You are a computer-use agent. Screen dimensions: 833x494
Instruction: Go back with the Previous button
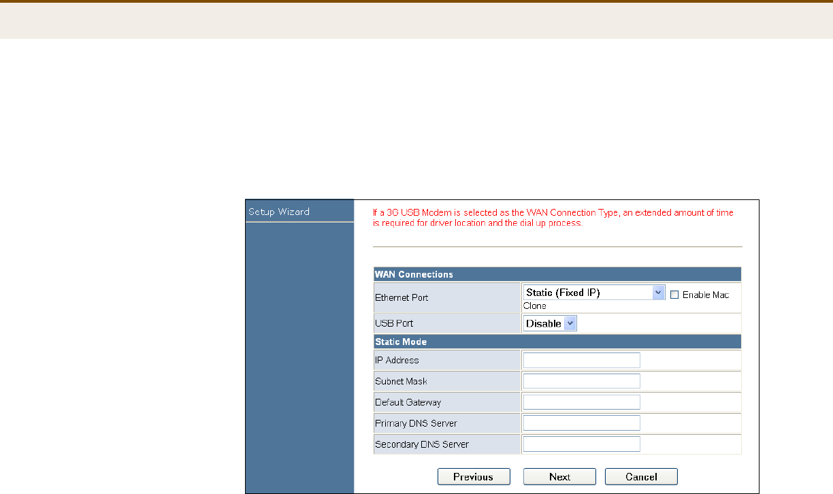tap(473, 477)
